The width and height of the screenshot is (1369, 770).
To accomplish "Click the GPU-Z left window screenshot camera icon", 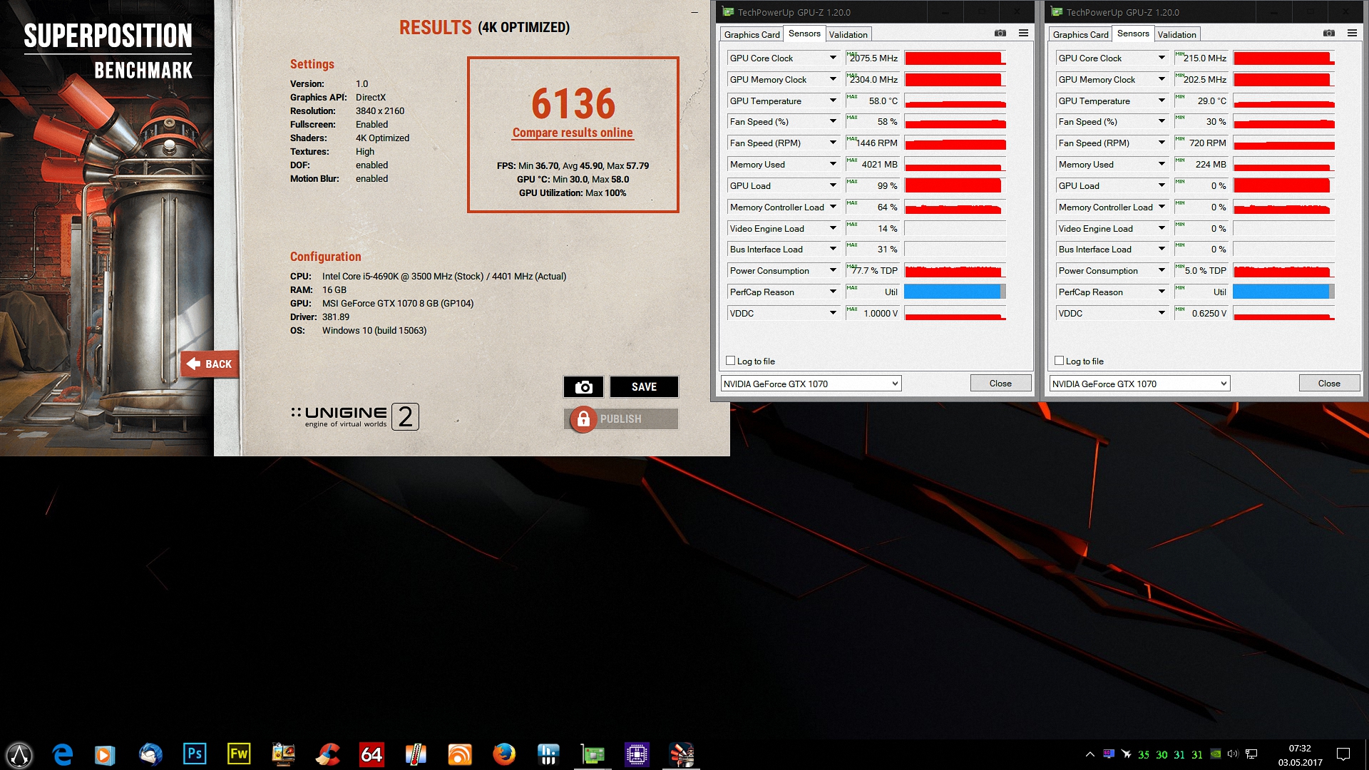I will coord(1000,34).
